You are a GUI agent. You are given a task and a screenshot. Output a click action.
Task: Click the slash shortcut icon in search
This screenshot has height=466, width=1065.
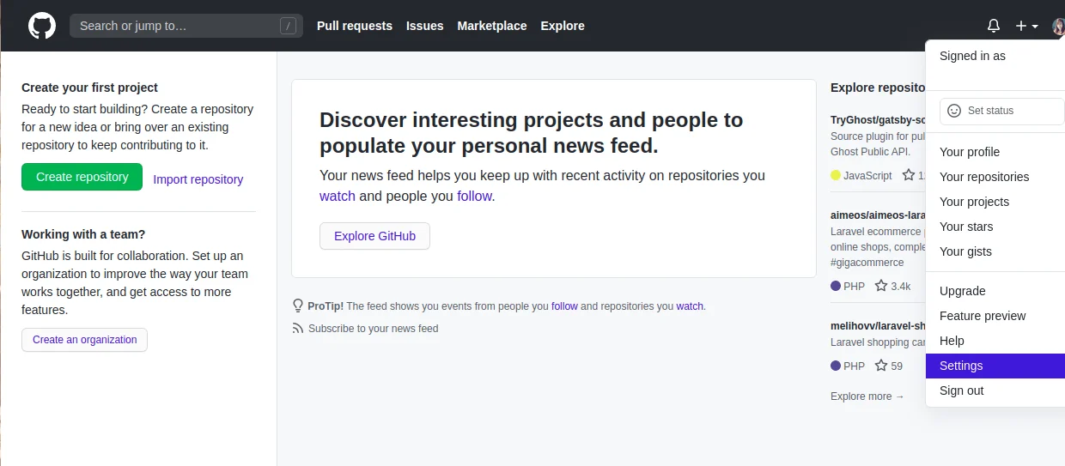(288, 26)
